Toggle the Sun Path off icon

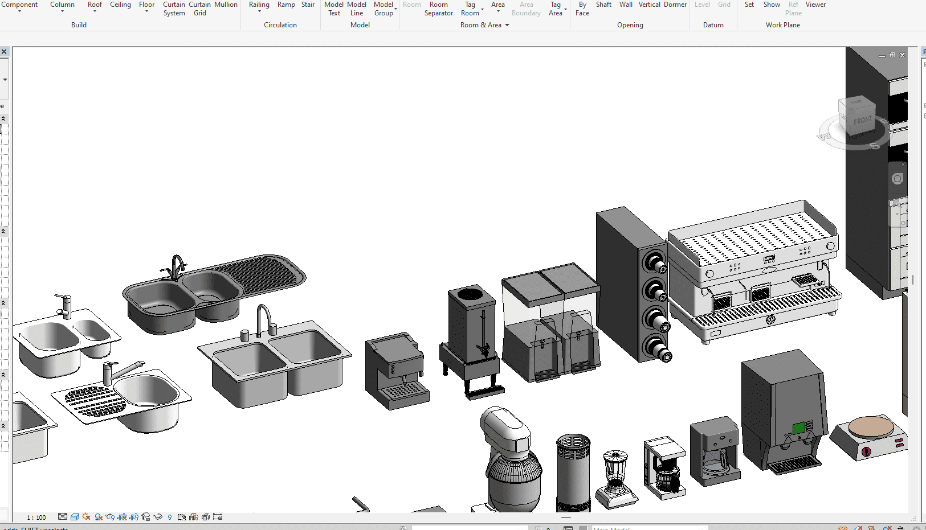[x=86, y=517]
